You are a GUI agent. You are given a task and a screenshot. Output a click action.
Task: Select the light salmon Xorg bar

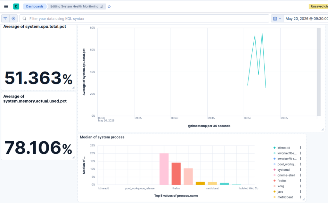click(x=188, y=176)
